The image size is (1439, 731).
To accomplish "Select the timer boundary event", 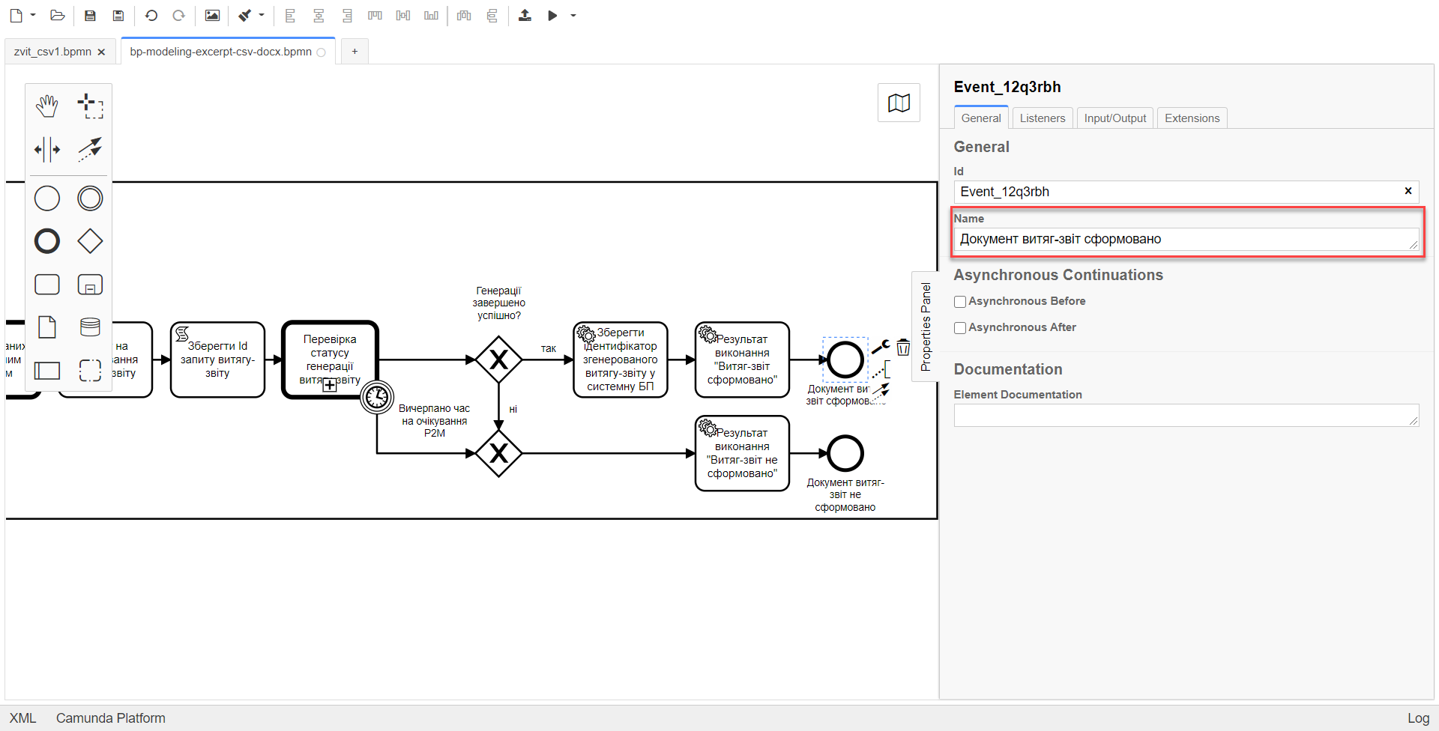I will (x=376, y=397).
